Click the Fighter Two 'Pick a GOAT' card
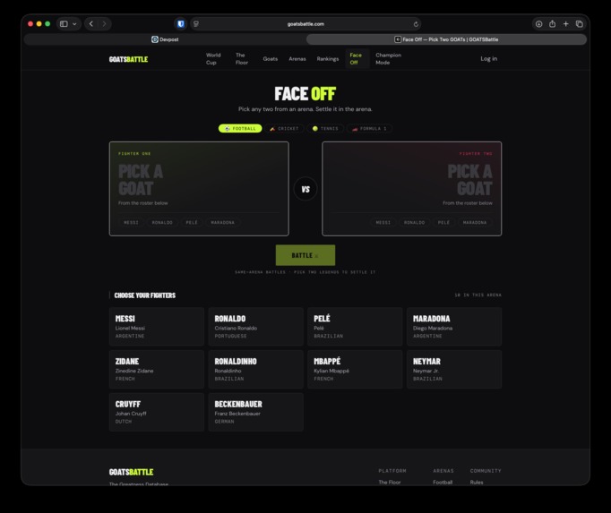The height and width of the screenshot is (513, 611). tap(412, 189)
